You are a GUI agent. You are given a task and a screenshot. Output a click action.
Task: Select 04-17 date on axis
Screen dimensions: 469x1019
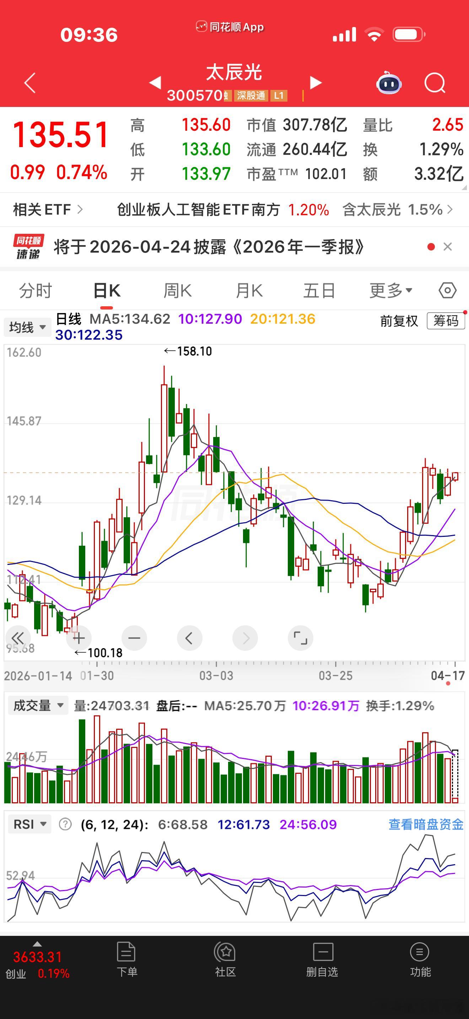coord(448,676)
